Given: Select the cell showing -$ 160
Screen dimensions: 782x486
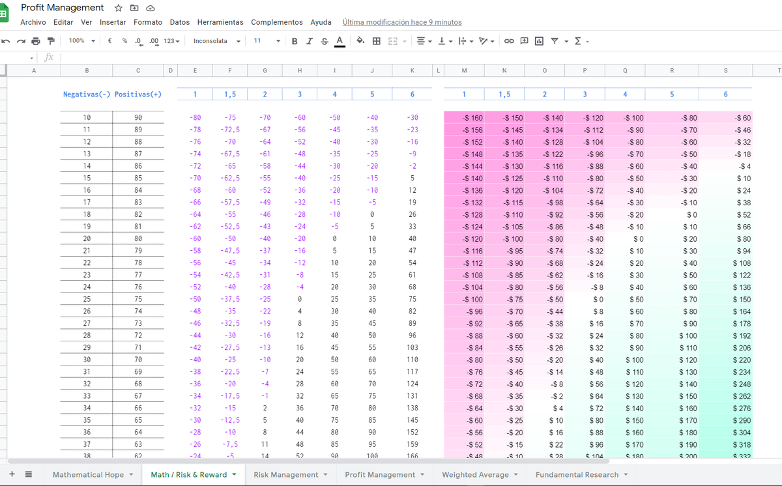Looking at the screenshot, I should (x=464, y=118).
